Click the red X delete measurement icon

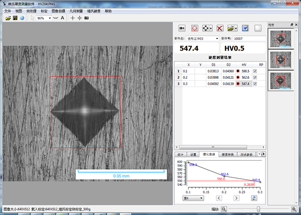(220, 28)
